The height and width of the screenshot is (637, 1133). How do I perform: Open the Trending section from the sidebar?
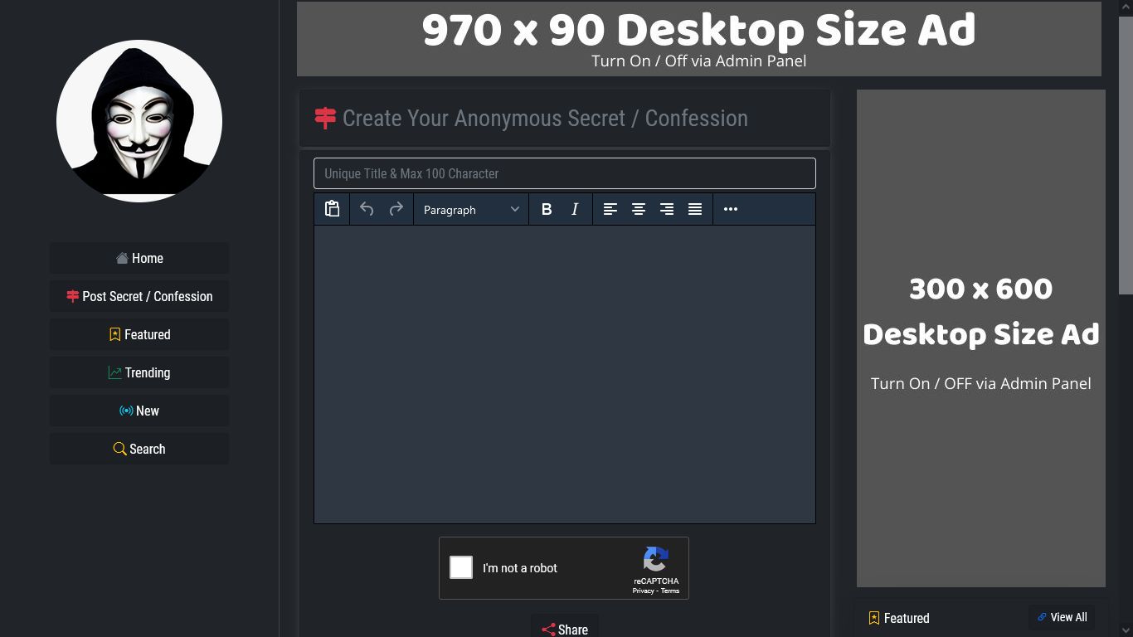click(139, 372)
